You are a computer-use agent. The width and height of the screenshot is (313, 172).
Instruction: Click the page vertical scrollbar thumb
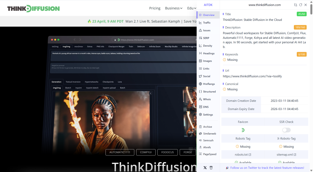pyautogui.click(x=311, y=9)
